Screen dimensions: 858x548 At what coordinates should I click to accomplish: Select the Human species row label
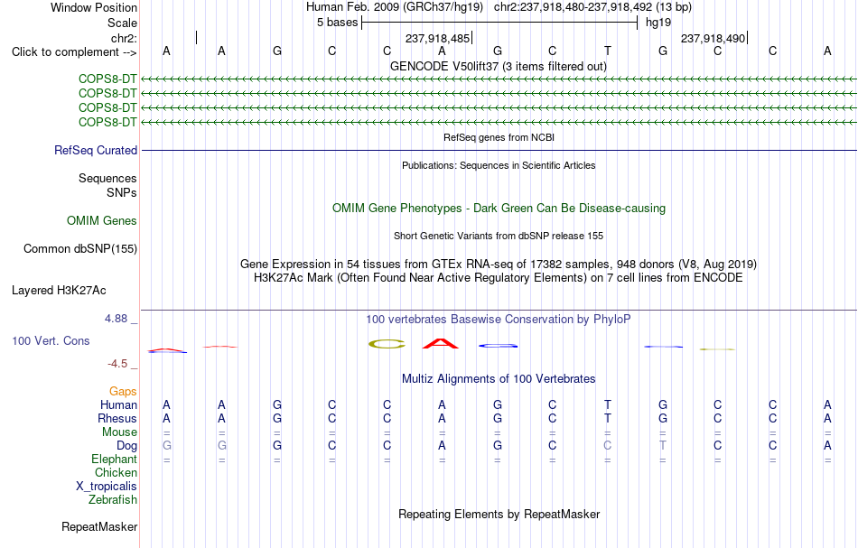pyautogui.click(x=118, y=404)
